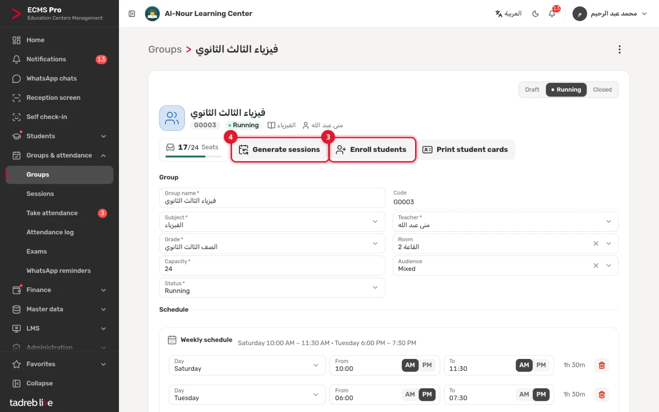659x412 pixels.
Task: Open WhatsApp chats in sidebar
Action: (x=60, y=79)
